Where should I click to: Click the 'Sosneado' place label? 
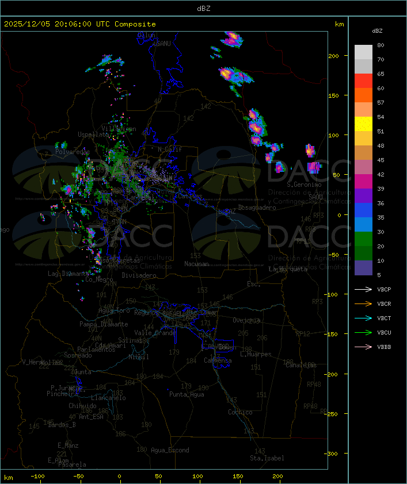click(x=78, y=356)
